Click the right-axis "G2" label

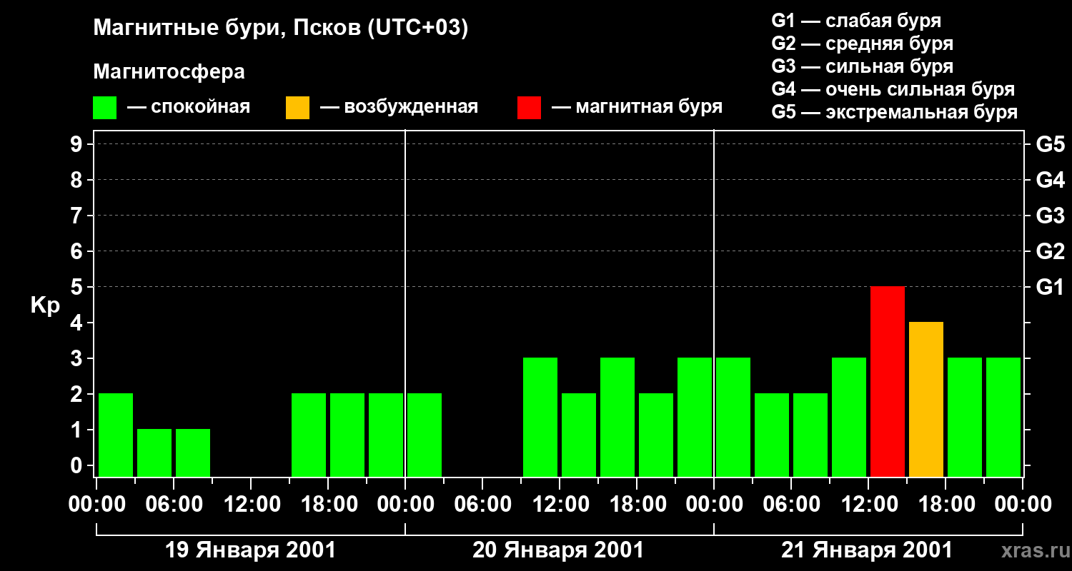coord(1050,251)
